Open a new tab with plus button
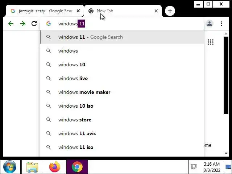 click(x=170, y=11)
